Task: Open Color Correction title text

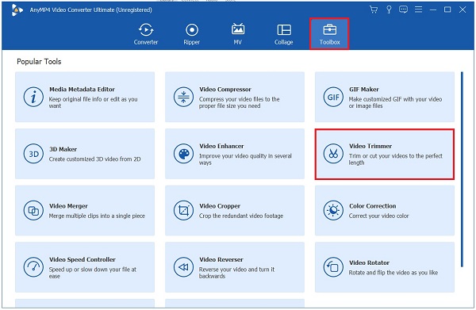Action: click(373, 206)
